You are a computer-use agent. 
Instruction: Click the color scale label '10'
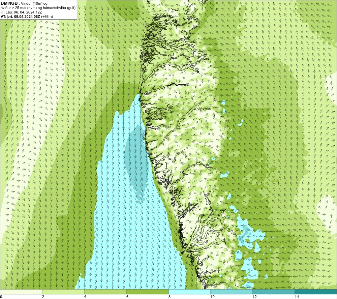tap(213, 297)
